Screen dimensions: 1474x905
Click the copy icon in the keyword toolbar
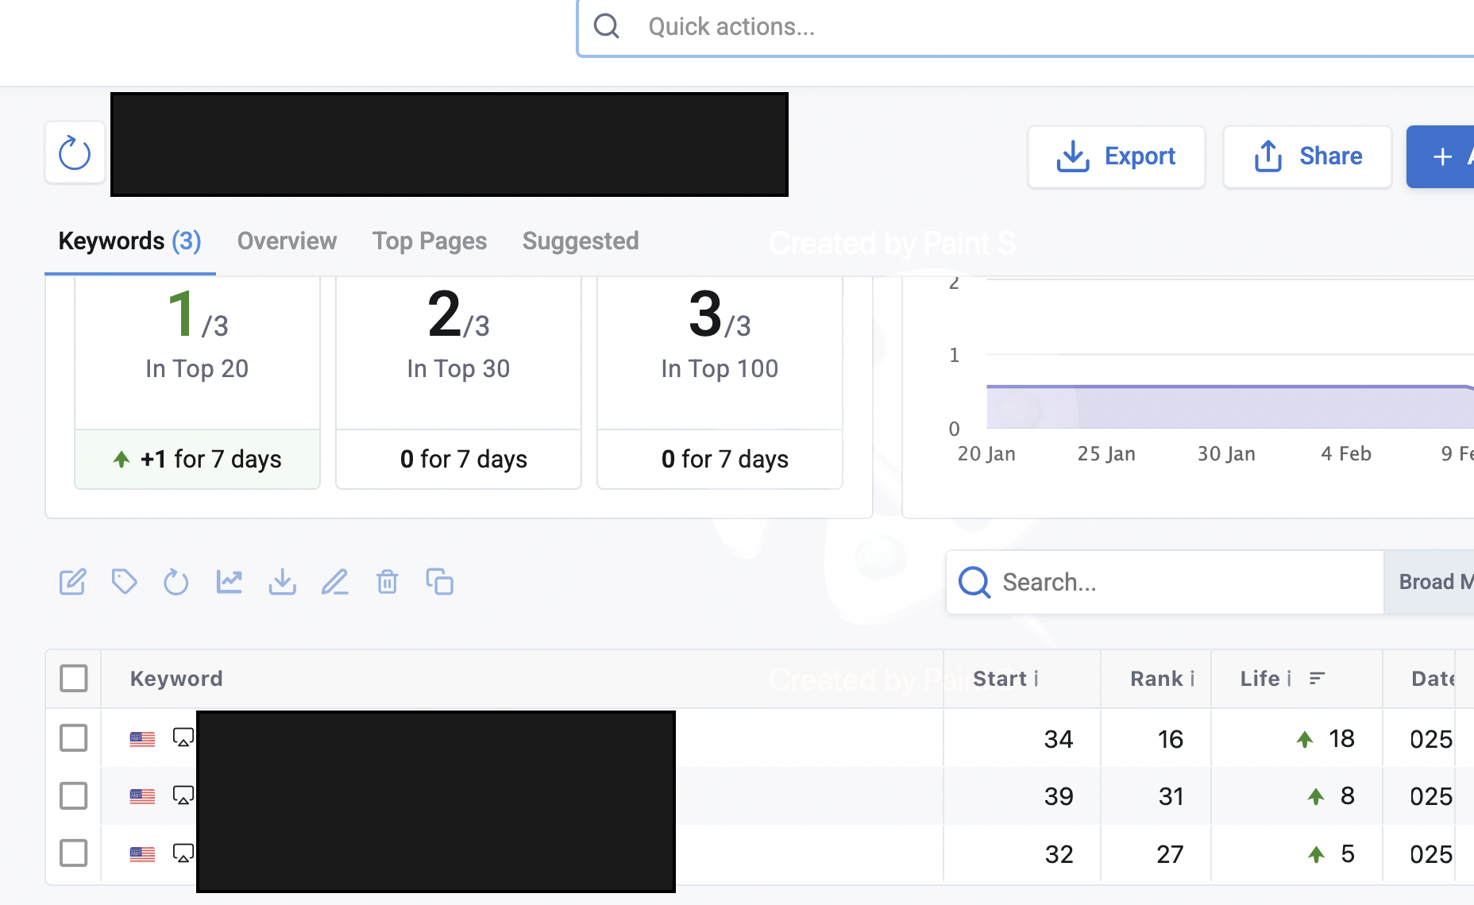click(x=439, y=582)
